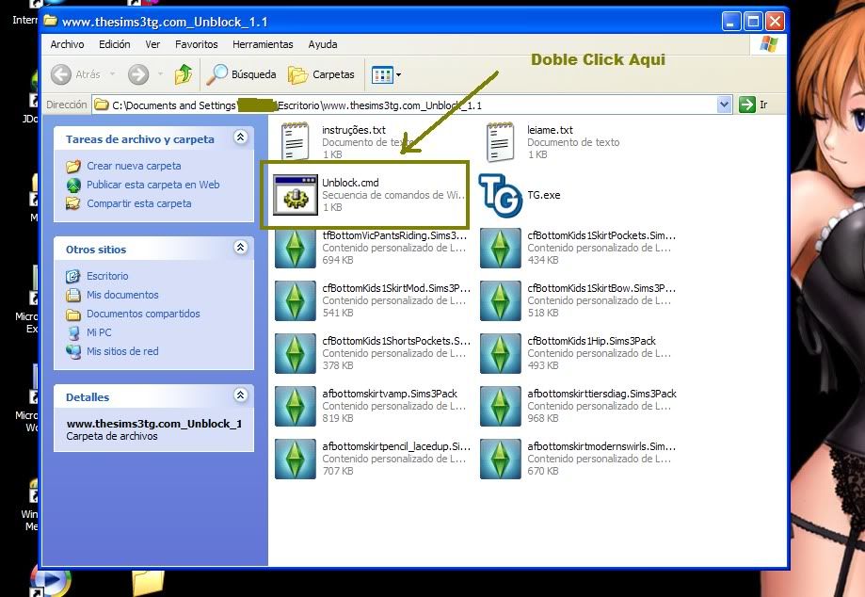Viewport: 865px width, 597px height.
Task: Select cfBottomKids1ShortsPockets Sims3Pack icon
Action: click(x=296, y=353)
